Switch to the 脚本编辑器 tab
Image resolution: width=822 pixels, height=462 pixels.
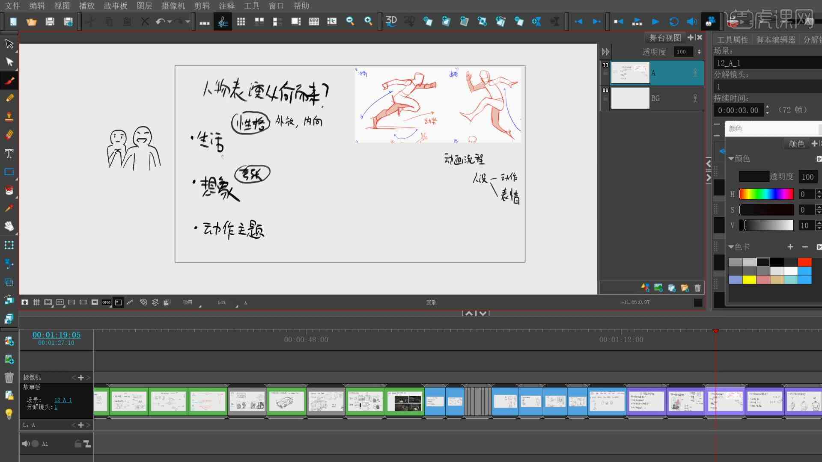click(x=775, y=40)
